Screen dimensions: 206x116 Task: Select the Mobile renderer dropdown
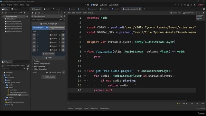201,5
